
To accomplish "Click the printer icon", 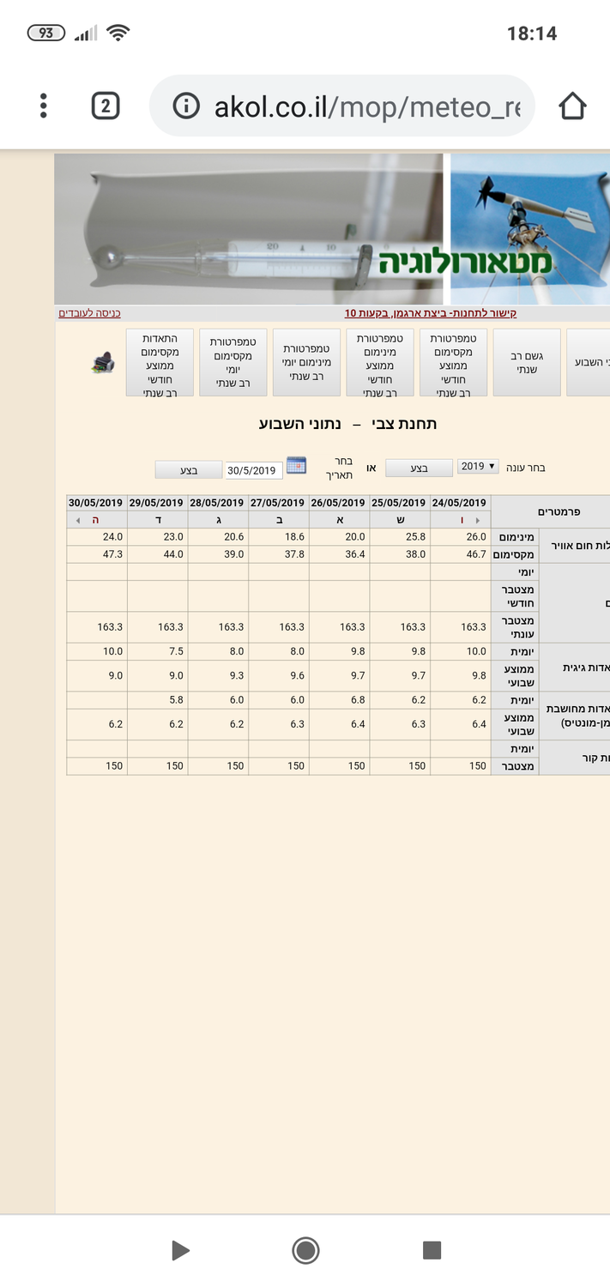I will 103,364.
